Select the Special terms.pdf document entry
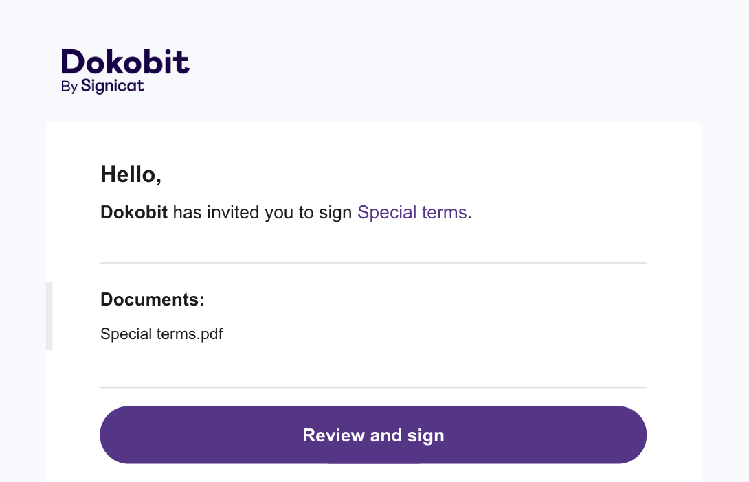This screenshot has height=482, width=749. point(161,334)
